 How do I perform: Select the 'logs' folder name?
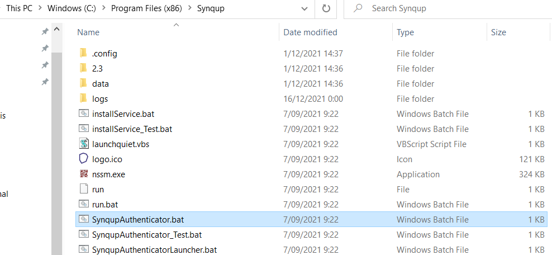[100, 98]
